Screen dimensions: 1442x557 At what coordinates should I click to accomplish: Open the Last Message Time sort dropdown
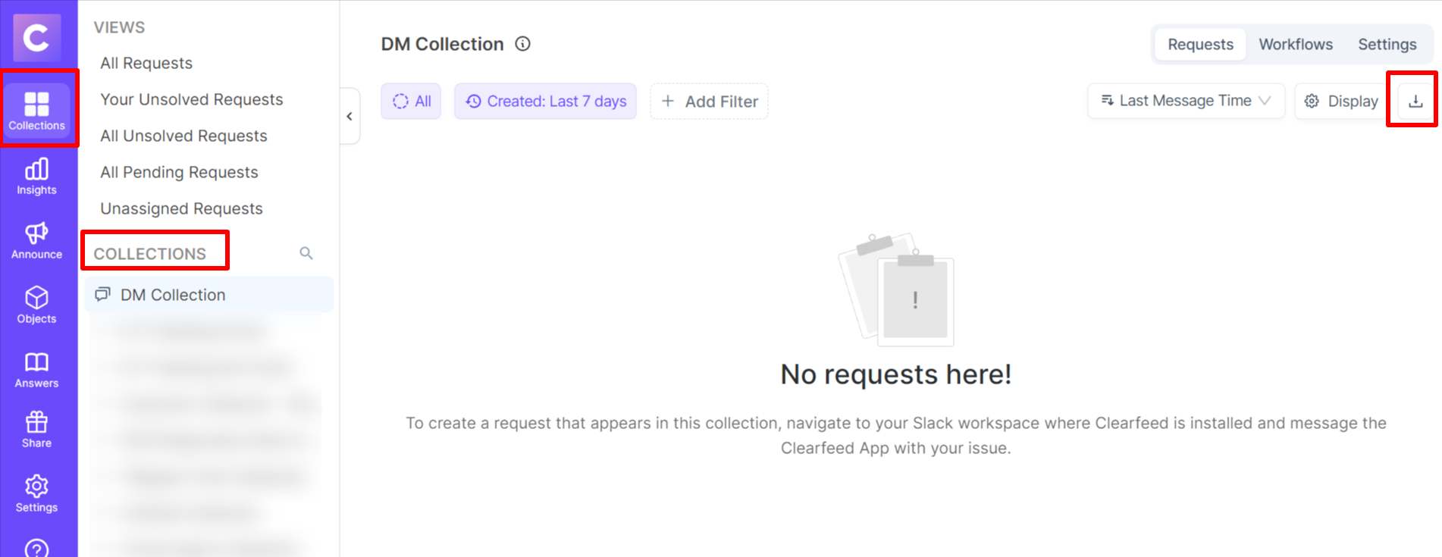point(1185,101)
